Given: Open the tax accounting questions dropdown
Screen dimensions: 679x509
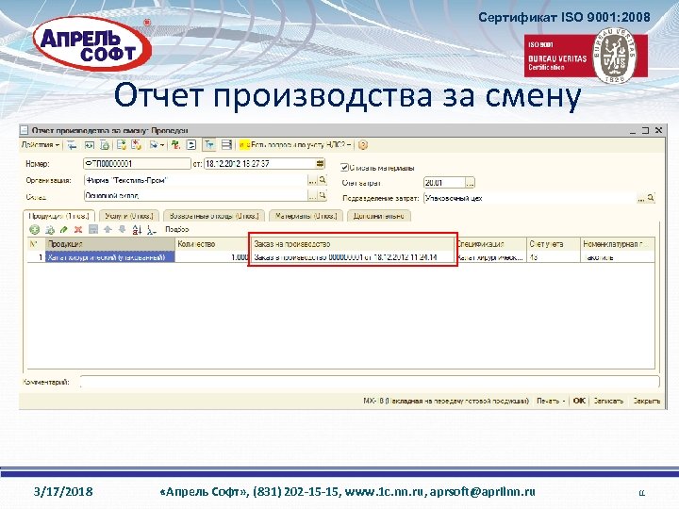Looking at the screenshot, I should 295,145.
